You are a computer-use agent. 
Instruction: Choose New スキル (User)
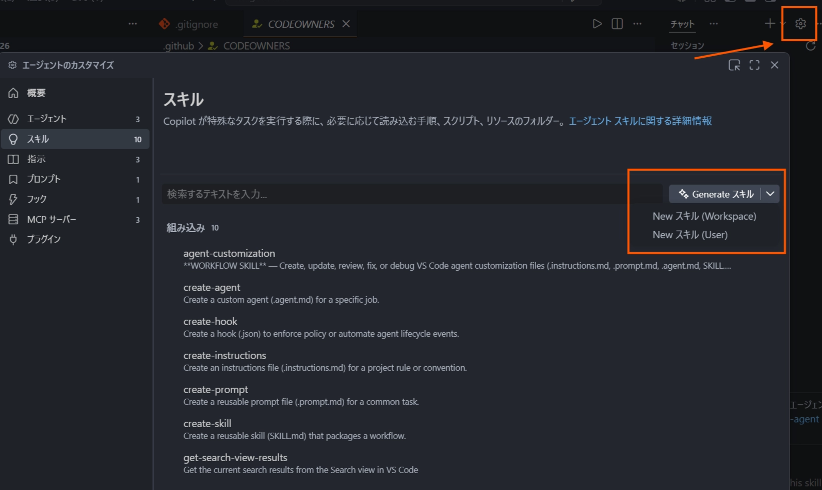690,235
